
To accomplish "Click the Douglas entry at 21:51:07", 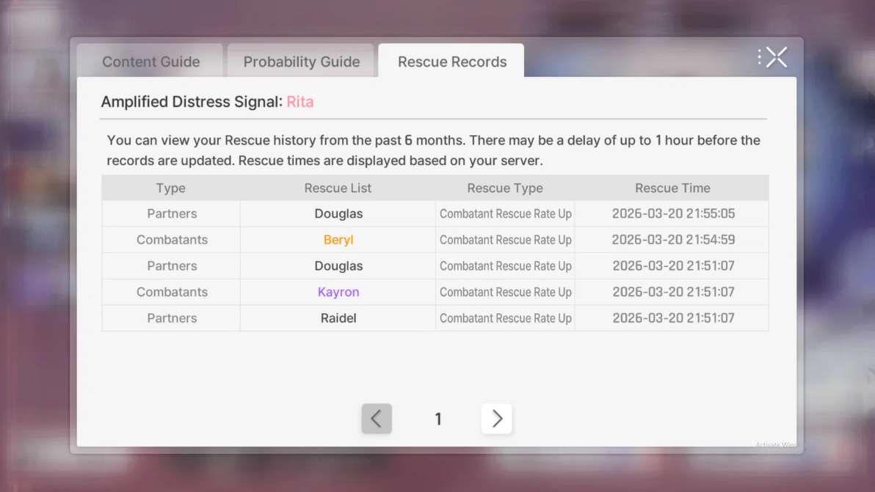I will click(338, 265).
